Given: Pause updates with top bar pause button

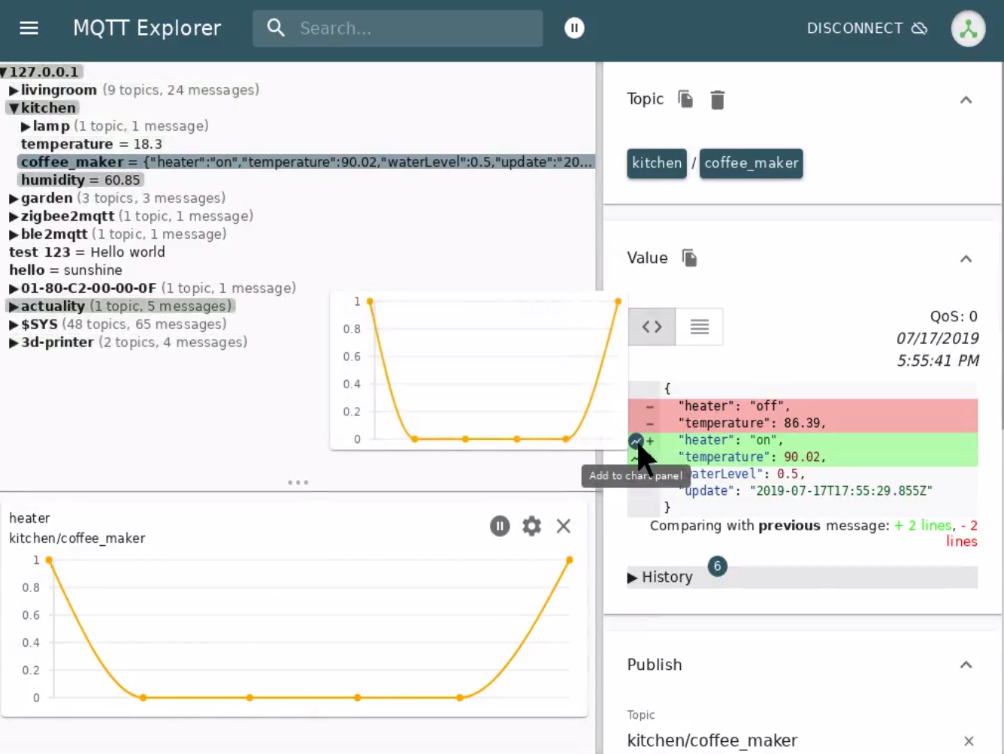Looking at the screenshot, I should 574,29.
